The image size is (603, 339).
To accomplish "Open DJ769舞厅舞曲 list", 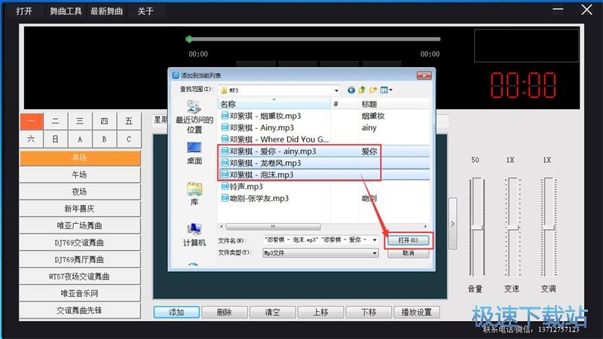I will click(x=80, y=259).
